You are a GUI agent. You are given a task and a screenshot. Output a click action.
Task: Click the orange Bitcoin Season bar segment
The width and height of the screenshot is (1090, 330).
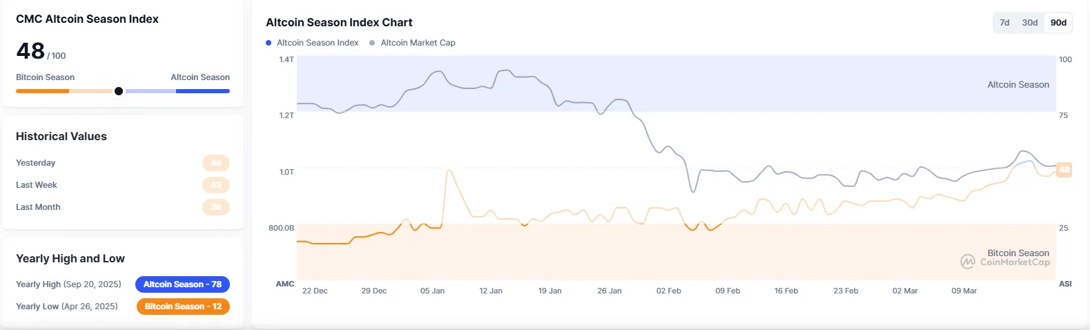(42, 91)
